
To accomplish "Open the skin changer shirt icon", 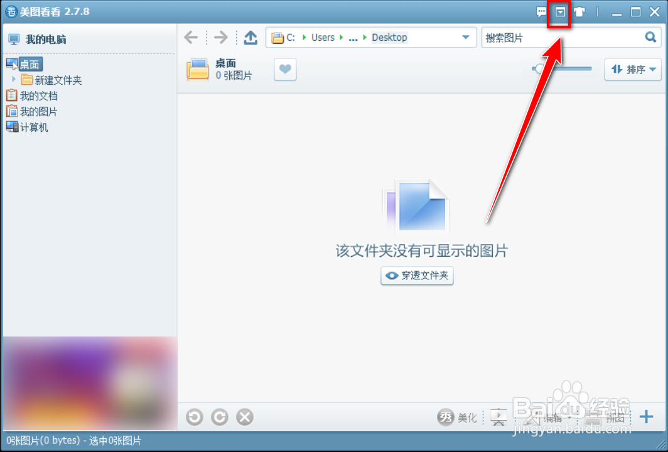I will [579, 12].
